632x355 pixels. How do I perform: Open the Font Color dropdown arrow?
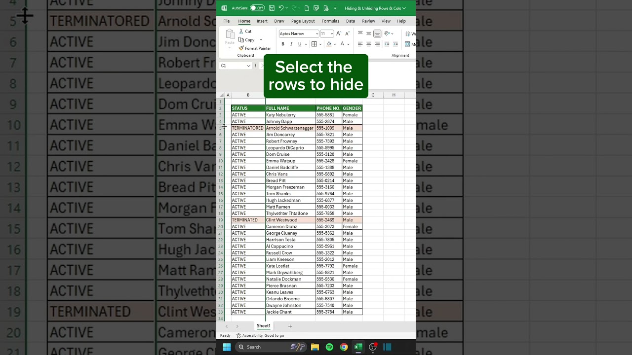(349, 44)
